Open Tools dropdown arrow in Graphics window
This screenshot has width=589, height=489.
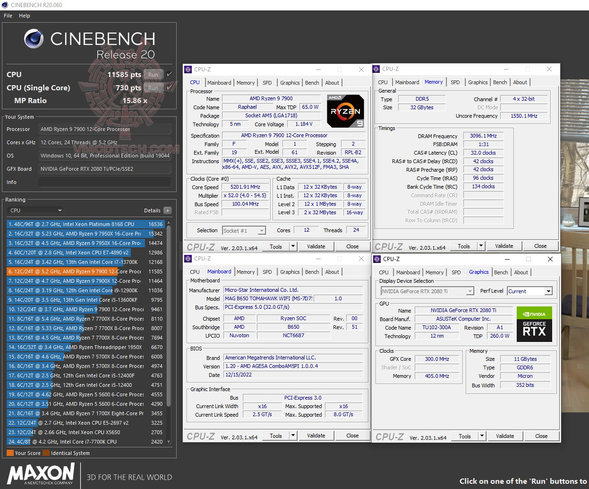click(x=482, y=436)
